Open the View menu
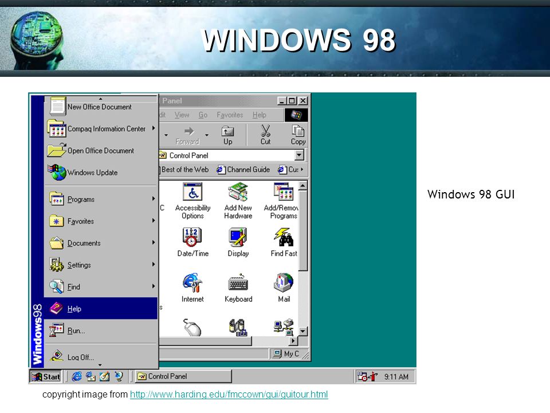Viewport: 550px width, 413px height. pyautogui.click(x=182, y=115)
